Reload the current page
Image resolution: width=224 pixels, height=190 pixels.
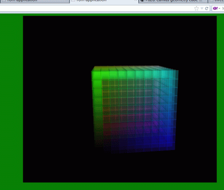tap(207, 9)
